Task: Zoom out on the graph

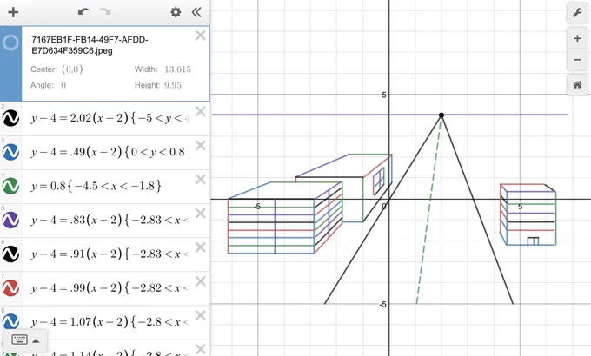Action: [x=577, y=60]
